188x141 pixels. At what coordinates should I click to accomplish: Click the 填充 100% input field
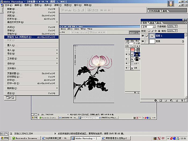click(x=171, y=31)
